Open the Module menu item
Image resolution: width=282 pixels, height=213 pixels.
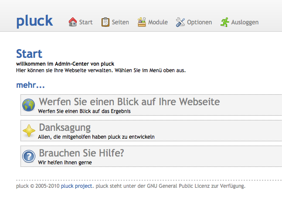[158, 22]
